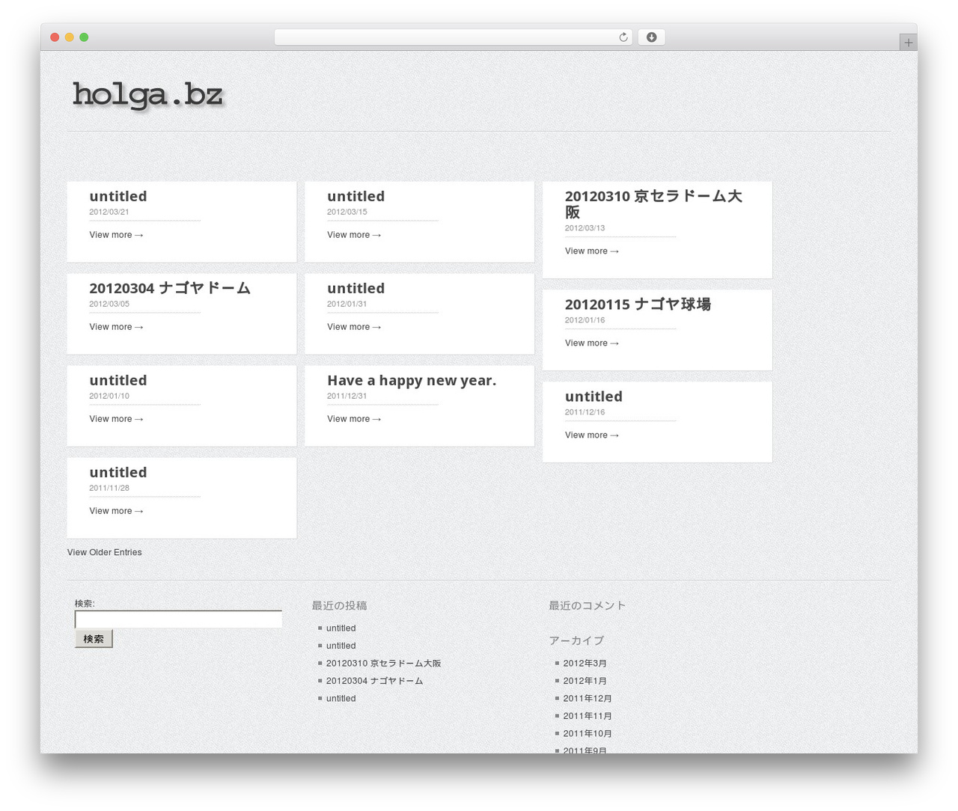Viewport: 958px width, 811px height.
Task: Click the 最近のコメント heading
Action: click(587, 605)
